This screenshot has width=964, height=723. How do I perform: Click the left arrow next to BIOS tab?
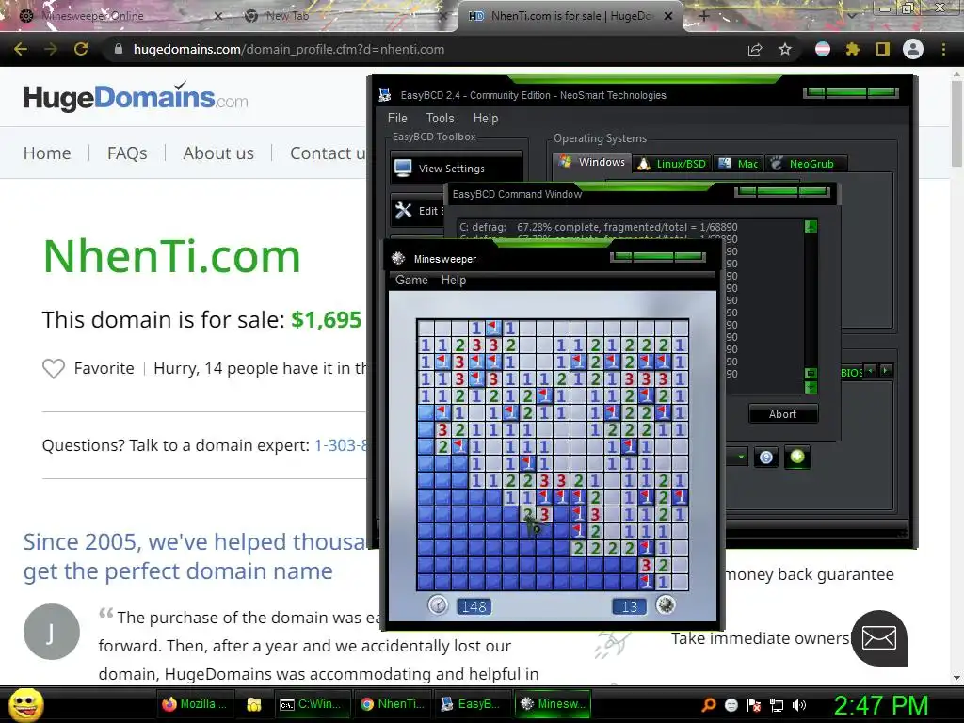point(871,371)
